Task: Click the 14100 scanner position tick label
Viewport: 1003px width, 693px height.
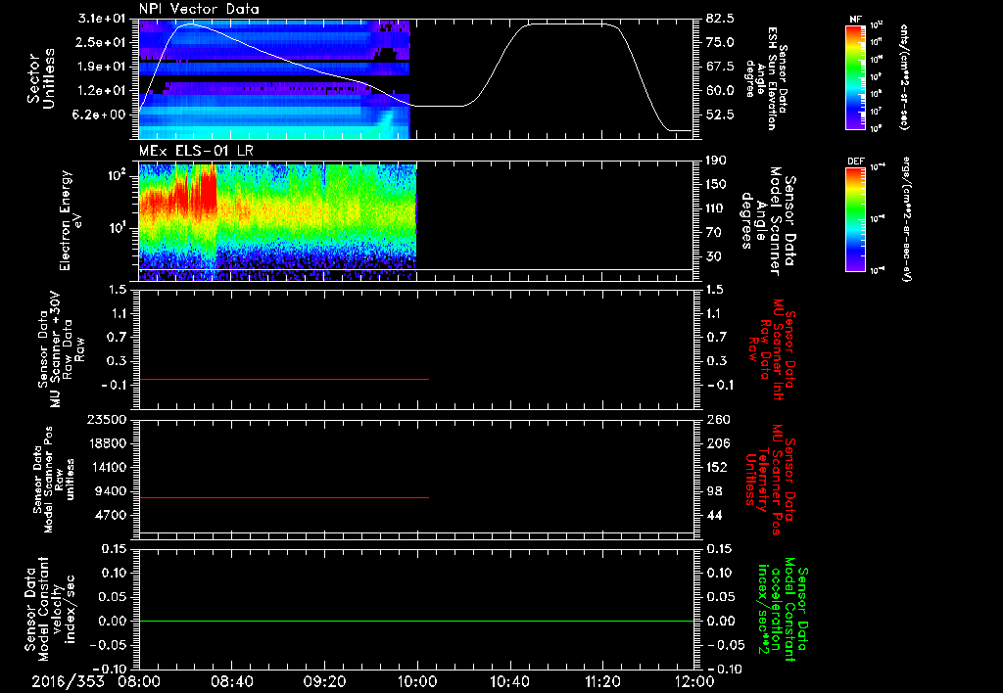Action: click(108, 467)
